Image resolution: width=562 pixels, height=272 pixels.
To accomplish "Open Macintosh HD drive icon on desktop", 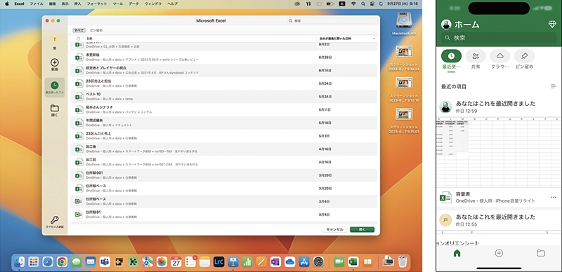I will coord(404,21).
